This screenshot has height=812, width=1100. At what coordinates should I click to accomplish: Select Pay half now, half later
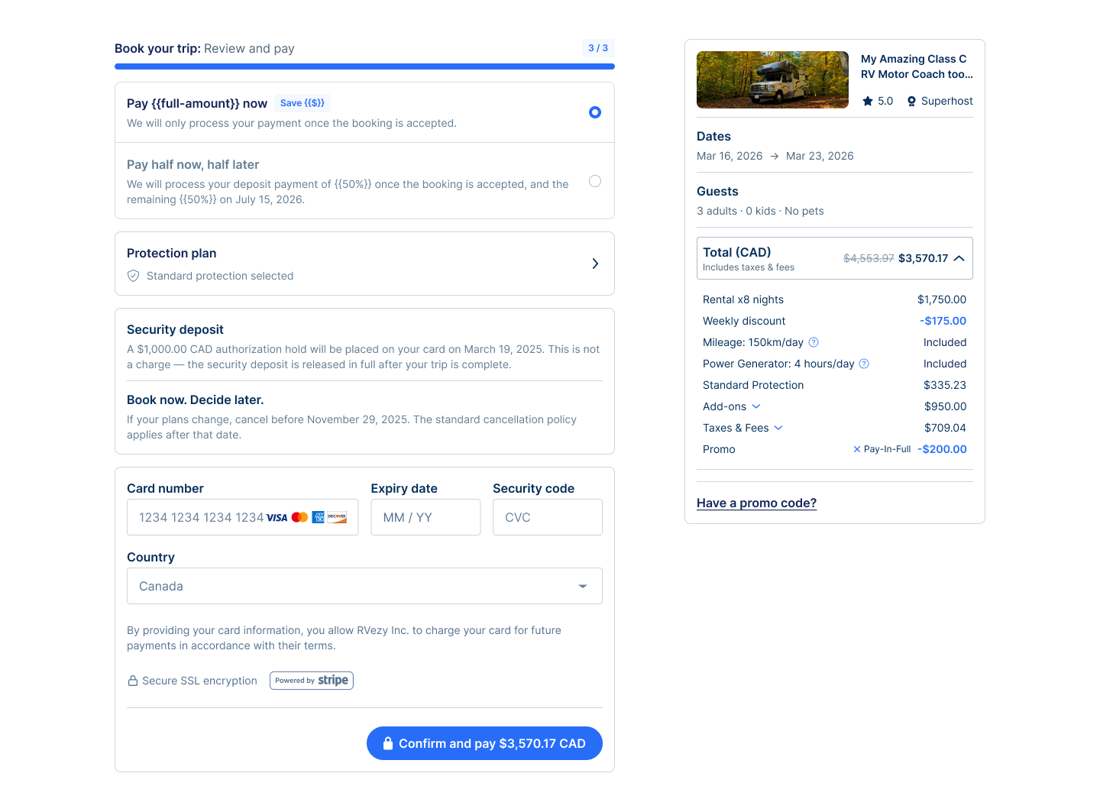click(x=594, y=181)
